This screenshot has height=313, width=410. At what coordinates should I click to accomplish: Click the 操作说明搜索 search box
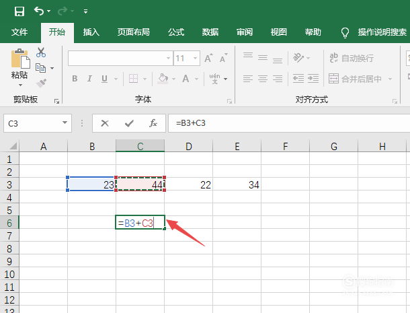(382, 32)
